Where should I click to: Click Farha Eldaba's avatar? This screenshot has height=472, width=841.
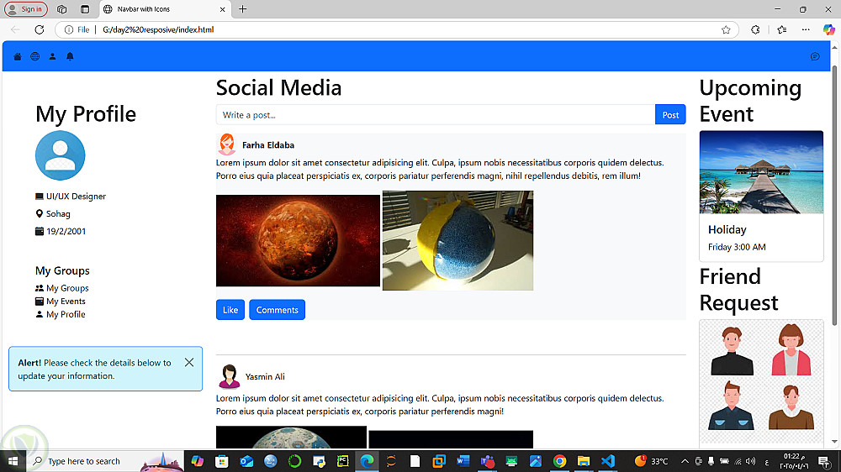[x=227, y=144]
